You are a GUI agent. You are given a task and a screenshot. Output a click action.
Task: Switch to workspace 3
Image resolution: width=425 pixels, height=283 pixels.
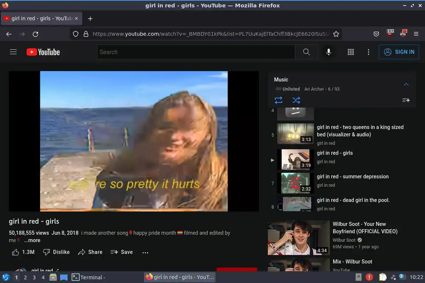point(34,277)
